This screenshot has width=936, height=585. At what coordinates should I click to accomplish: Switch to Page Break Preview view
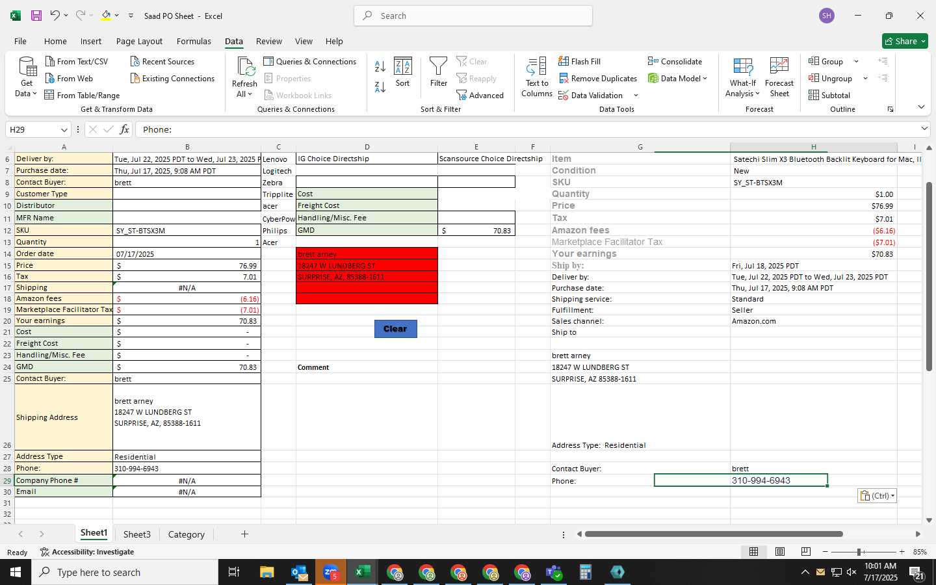(x=806, y=551)
